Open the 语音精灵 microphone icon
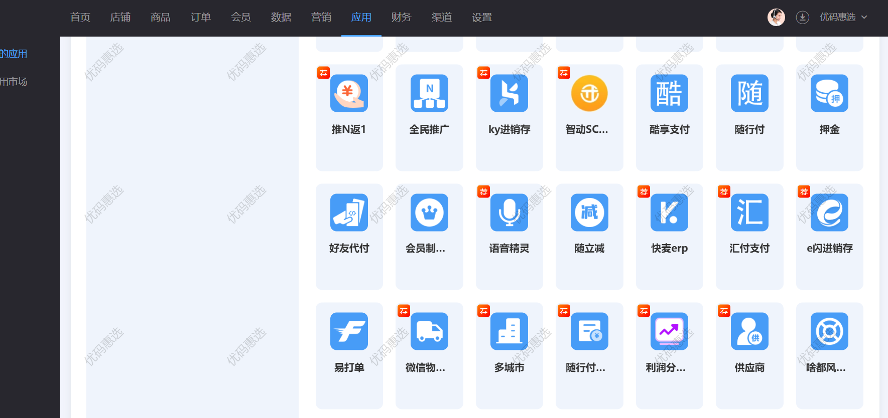Image resolution: width=888 pixels, height=418 pixels. click(509, 213)
